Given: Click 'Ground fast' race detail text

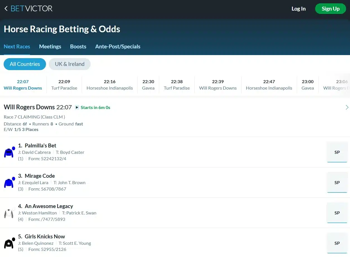Looking at the screenshot, I should pos(71,124).
